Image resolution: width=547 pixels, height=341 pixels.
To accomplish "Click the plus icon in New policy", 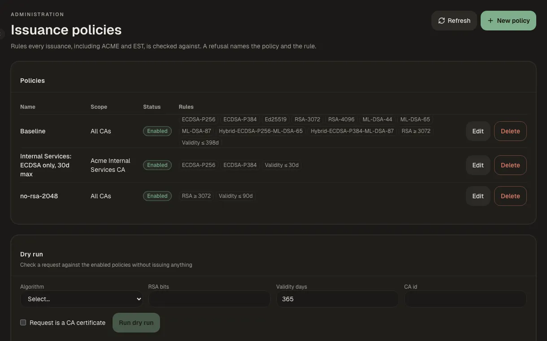I will [x=491, y=21].
